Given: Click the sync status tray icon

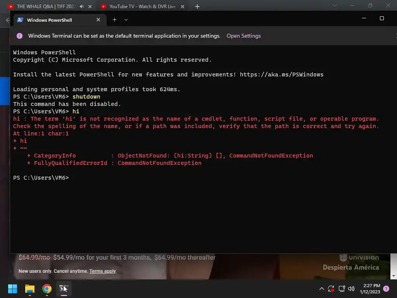Looking at the screenshot, I should tap(331, 289).
